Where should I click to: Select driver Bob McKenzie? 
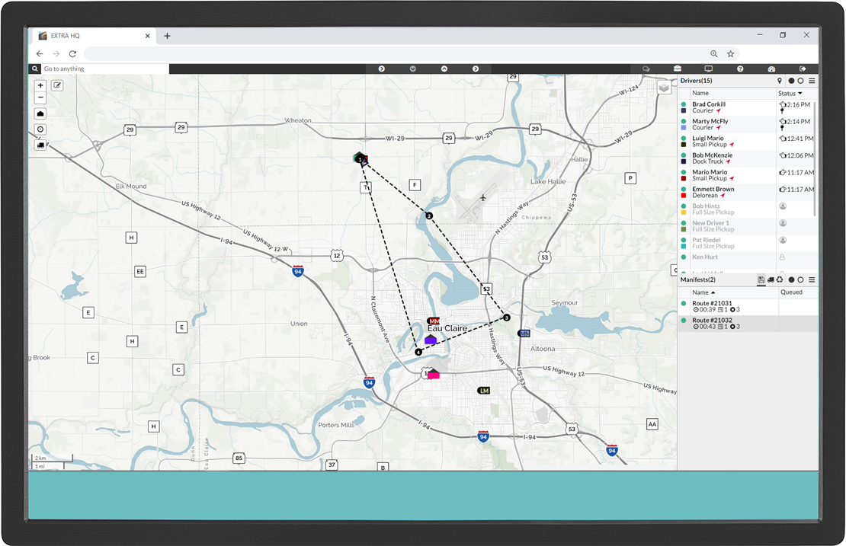tap(746, 158)
